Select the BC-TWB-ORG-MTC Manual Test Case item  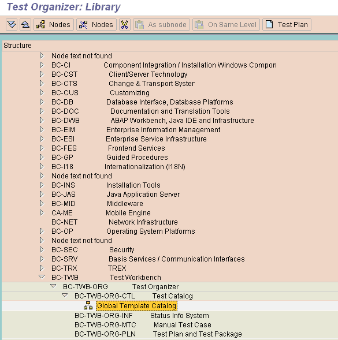point(143,325)
